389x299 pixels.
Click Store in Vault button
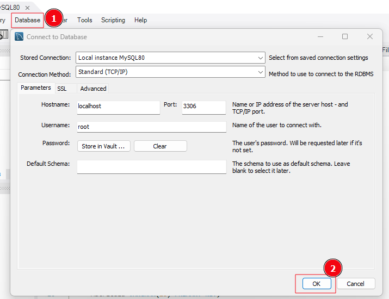coord(104,146)
